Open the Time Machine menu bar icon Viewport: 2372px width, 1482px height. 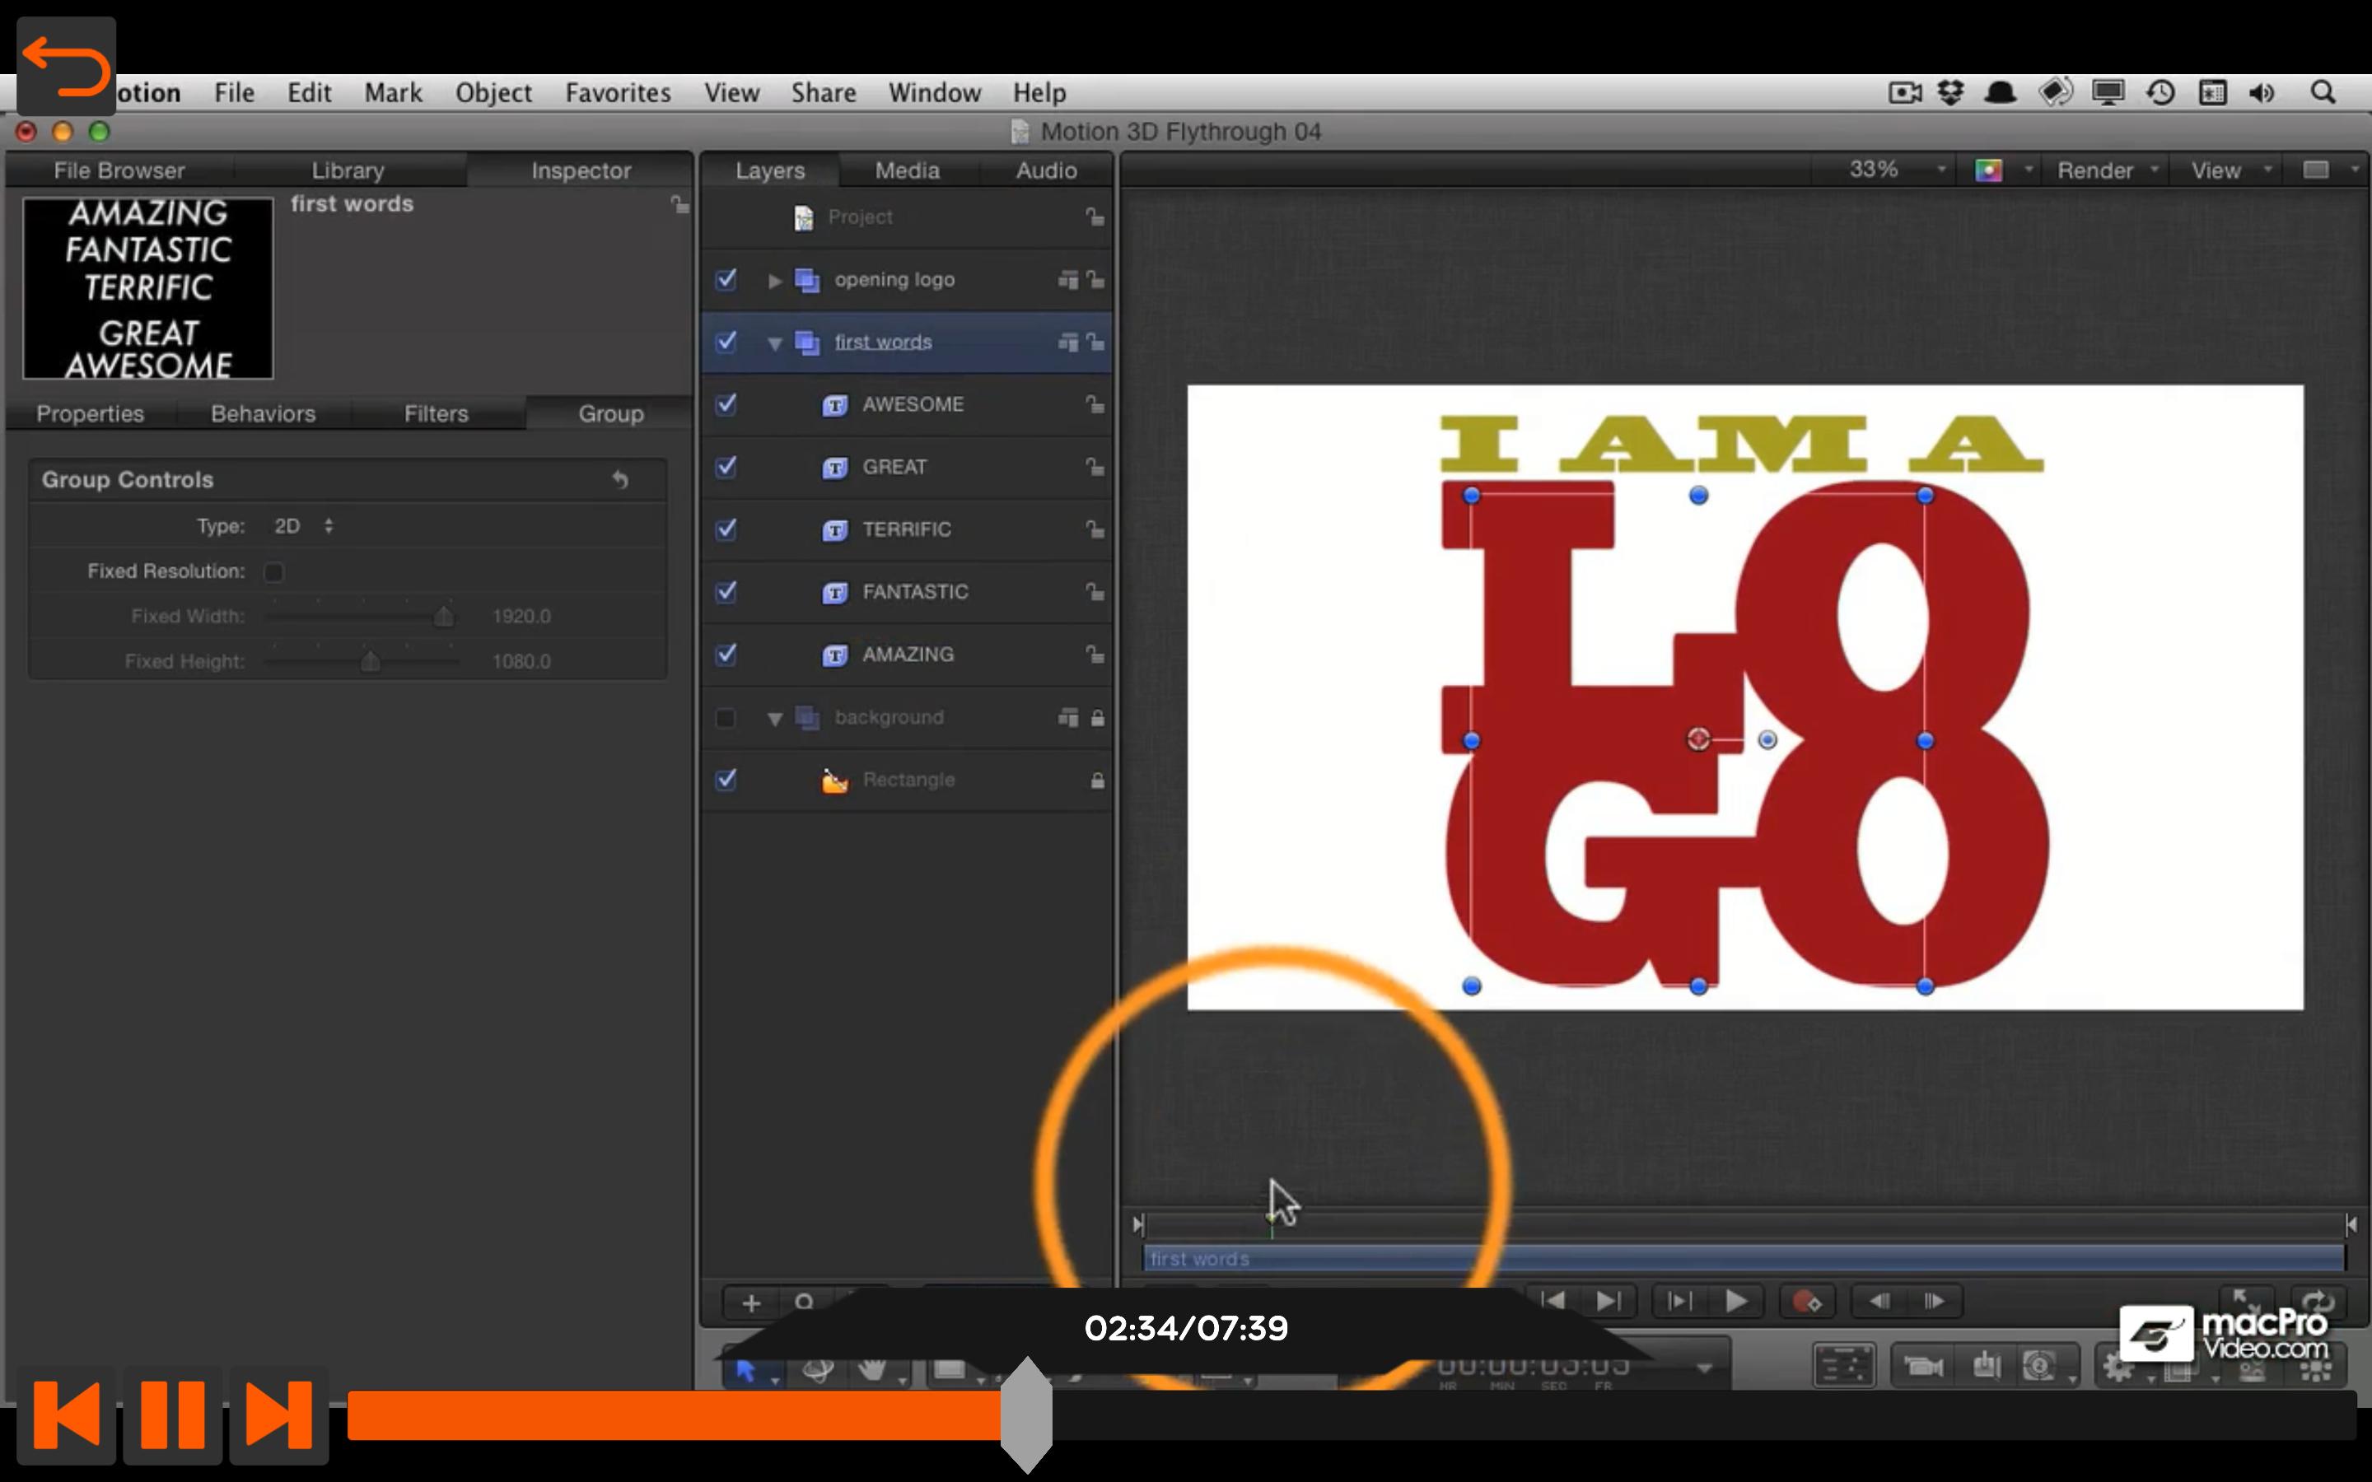pos(2160,92)
